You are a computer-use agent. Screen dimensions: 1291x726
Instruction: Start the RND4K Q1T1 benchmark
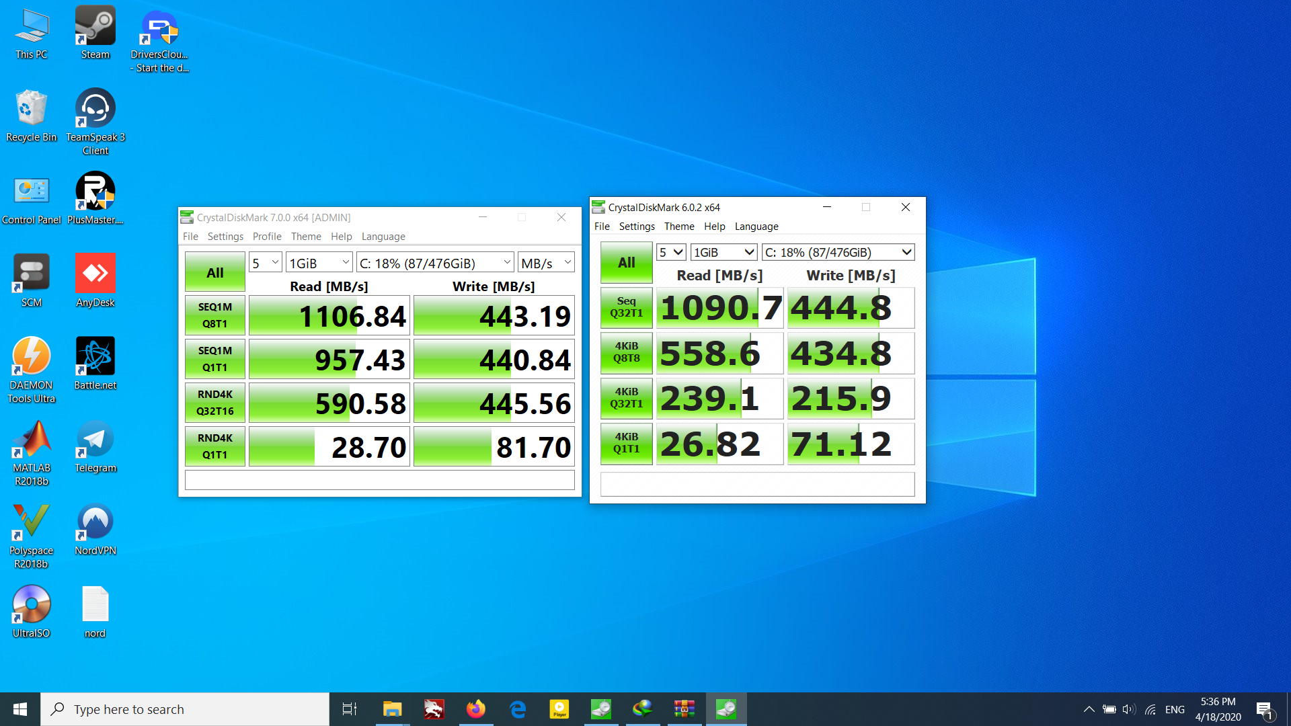click(x=215, y=446)
